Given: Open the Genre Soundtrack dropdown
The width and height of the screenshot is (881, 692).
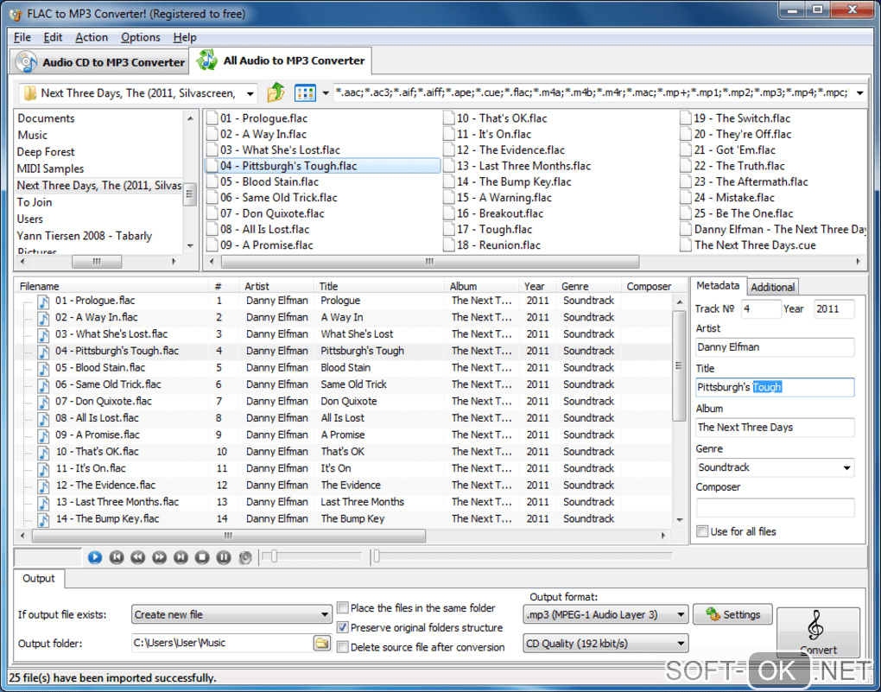Looking at the screenshot, I should click(x=846, y=467).
